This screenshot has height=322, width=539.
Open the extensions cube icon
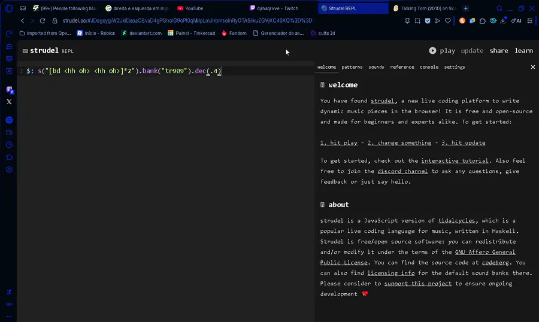(x=482, y=21)
